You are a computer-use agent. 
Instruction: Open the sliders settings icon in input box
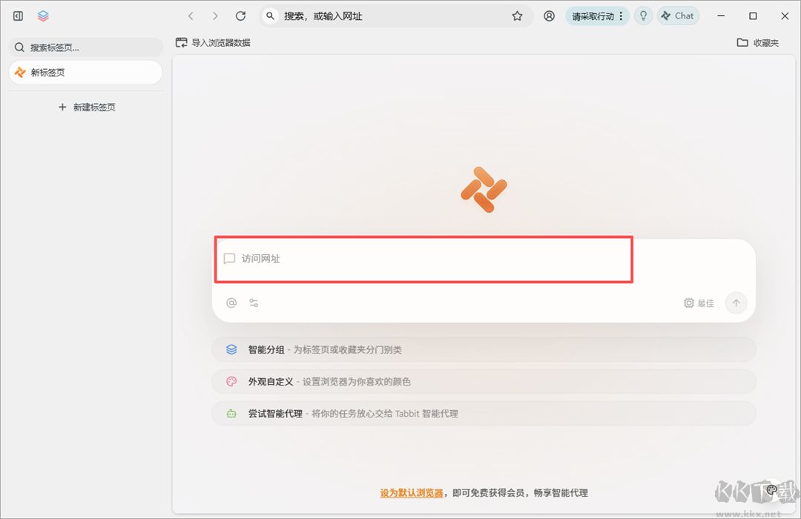coord(254,303)
